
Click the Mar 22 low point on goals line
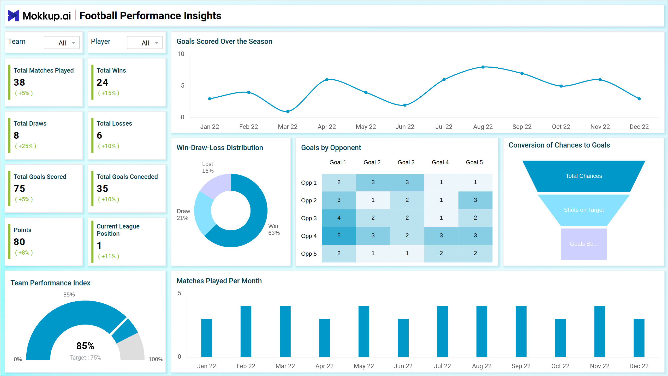coord(288,111)
